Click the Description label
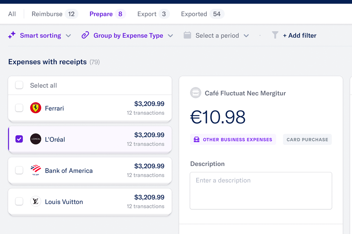 [x=208, y=164]
